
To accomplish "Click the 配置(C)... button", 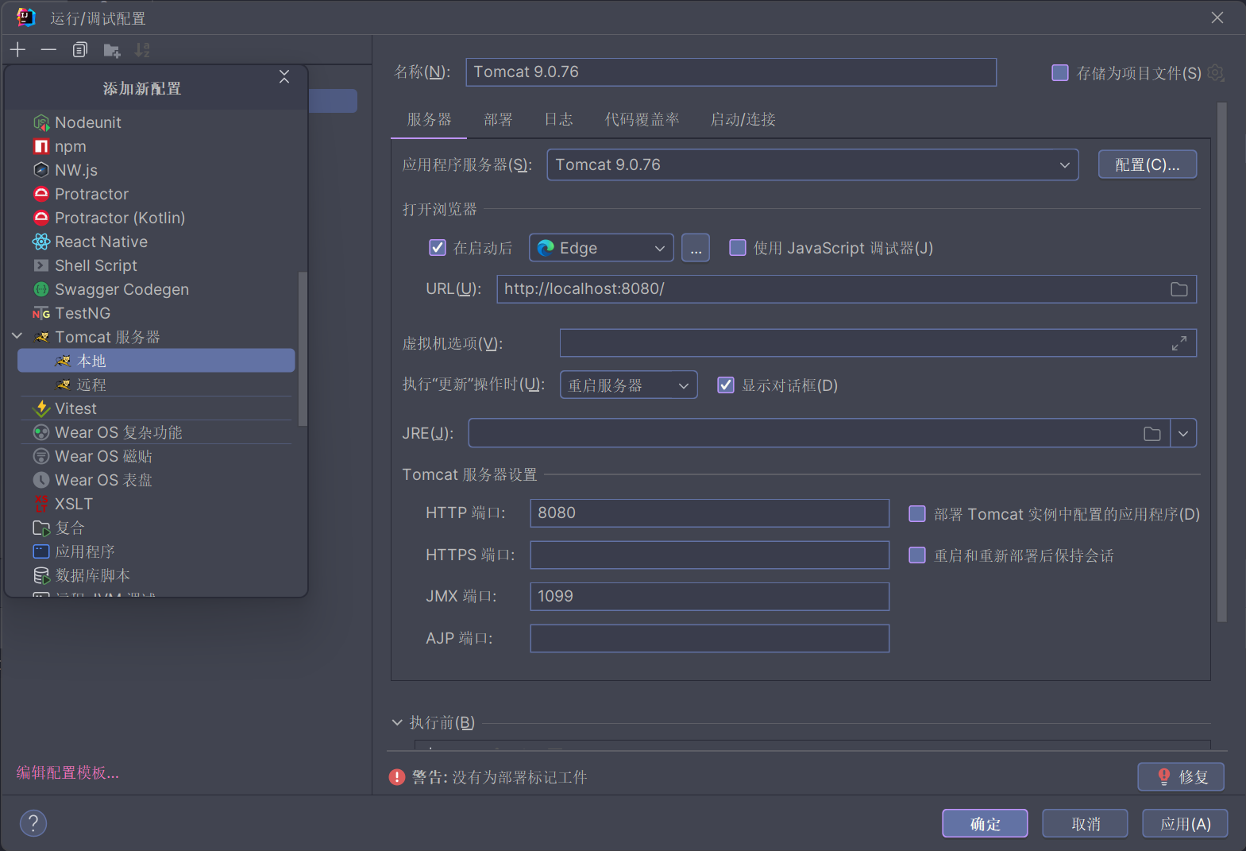I will coord(1147,164).
